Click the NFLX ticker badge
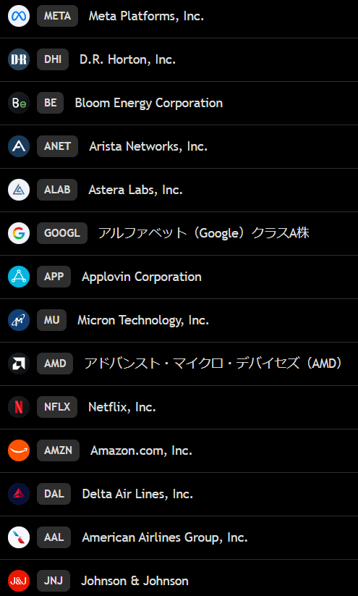Screen dimensions: 358x596 (57, 407)
